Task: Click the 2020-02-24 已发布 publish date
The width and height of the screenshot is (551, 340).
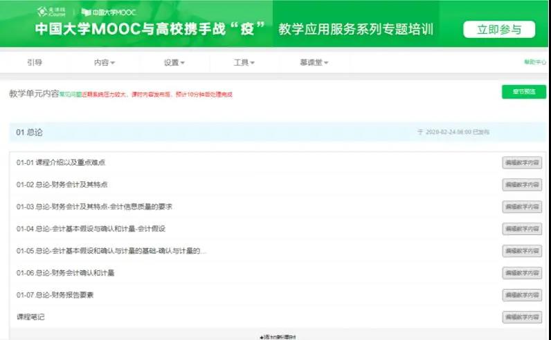Action: (453, 132)
